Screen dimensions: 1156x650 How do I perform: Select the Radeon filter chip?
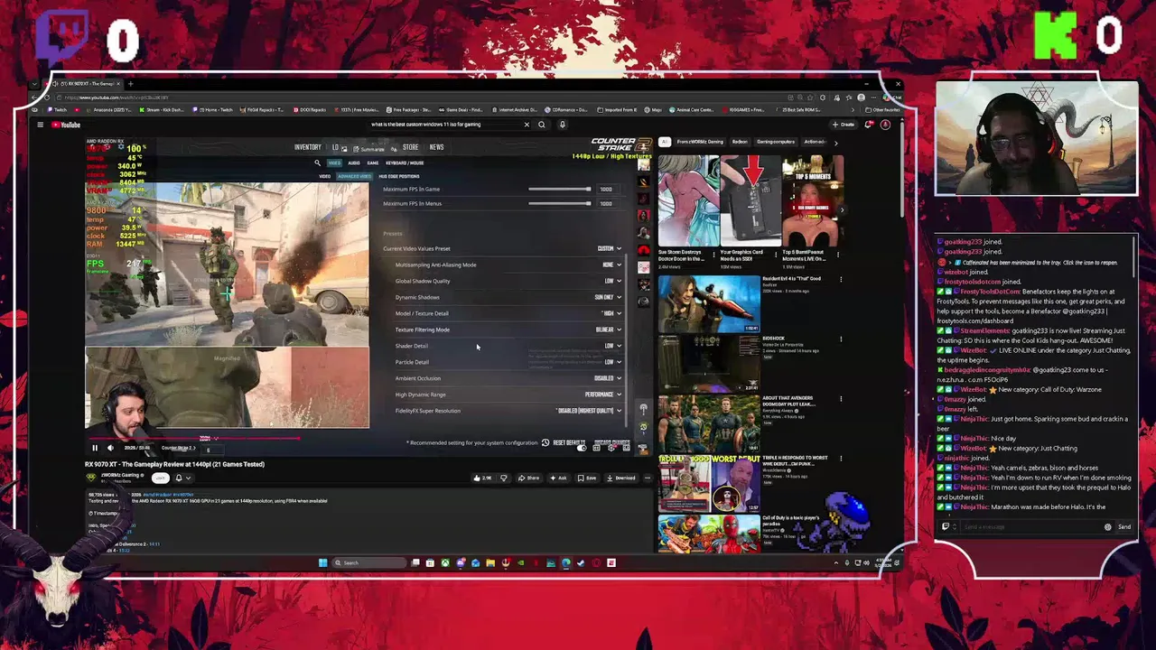740,142
